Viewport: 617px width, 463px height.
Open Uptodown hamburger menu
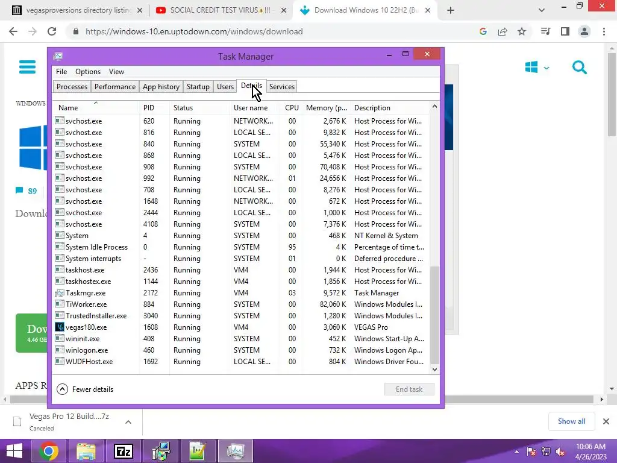(x=27, y=67)
